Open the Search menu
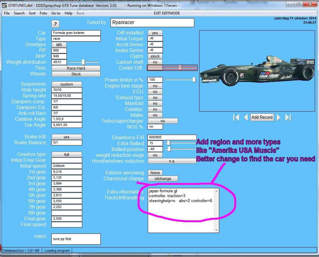 (x=19, y=13)
